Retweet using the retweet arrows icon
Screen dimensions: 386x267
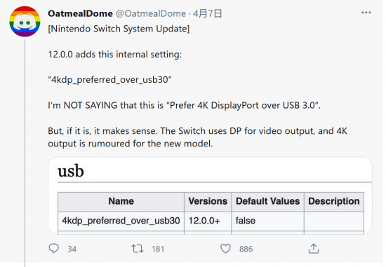tap(138, 249)
